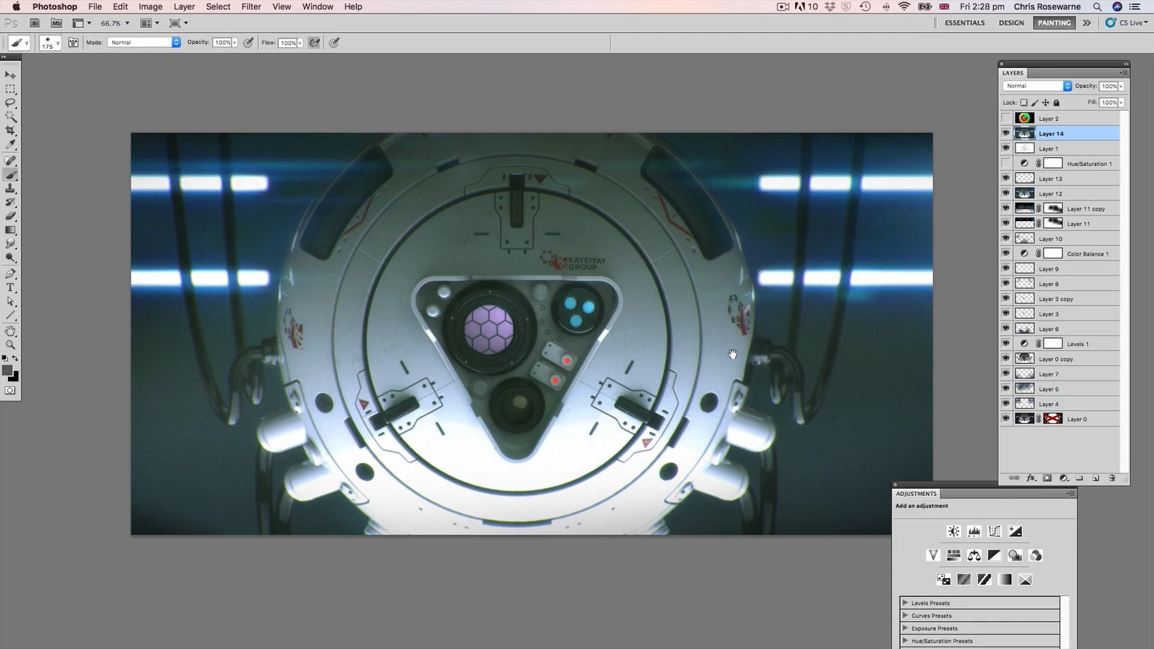Enable visibility of Hue/Saturation 1 layer

pyautogui.click(x=1006, y=163)
